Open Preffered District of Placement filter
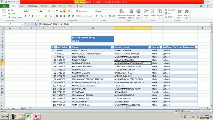 coord(196,47)
